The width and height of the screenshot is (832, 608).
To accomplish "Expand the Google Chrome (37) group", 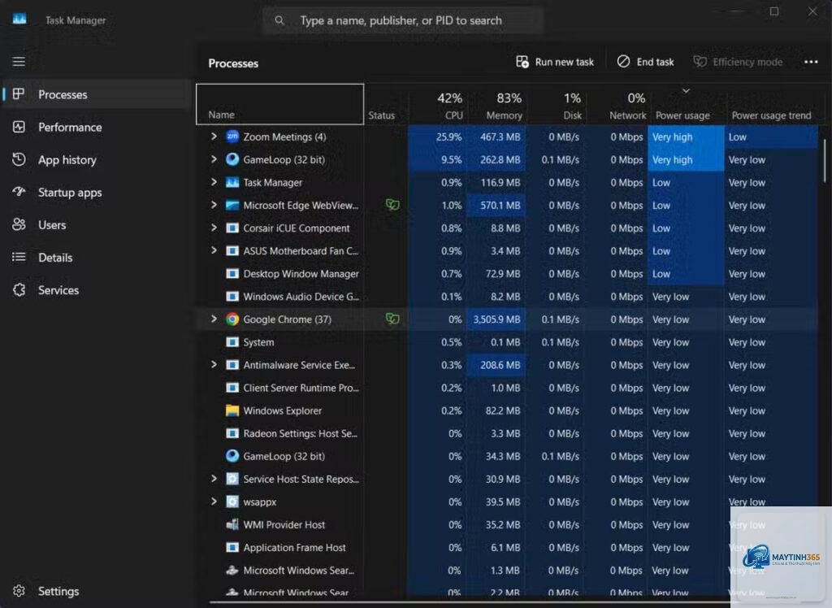I will click(x=214, y=319).
